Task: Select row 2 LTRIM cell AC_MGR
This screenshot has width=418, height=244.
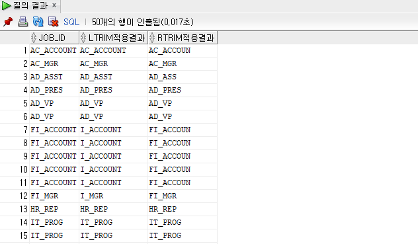Action: [x=114, y=63]
